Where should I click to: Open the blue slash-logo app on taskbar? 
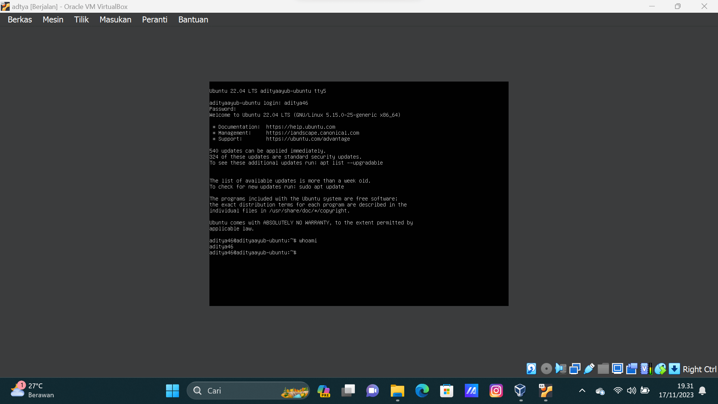(471, 391)
